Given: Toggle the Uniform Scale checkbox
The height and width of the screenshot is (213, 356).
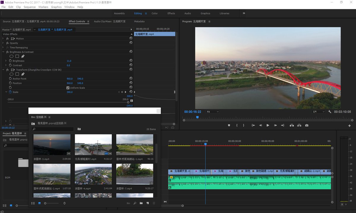Looking at the screenshot, I should coord(68,88).
